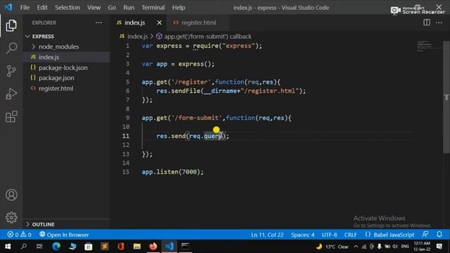Screen dimensions: 450x253
Task: Click the code minimap preview
Action: pyautogui.click(x=429, y=47)
